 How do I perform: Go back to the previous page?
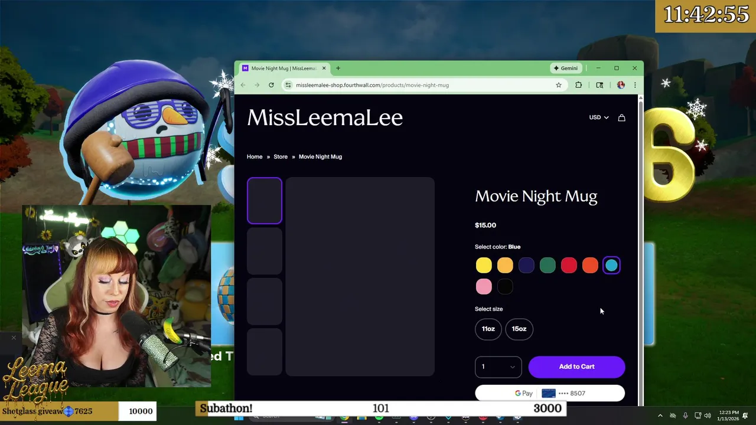click(243, 85)
